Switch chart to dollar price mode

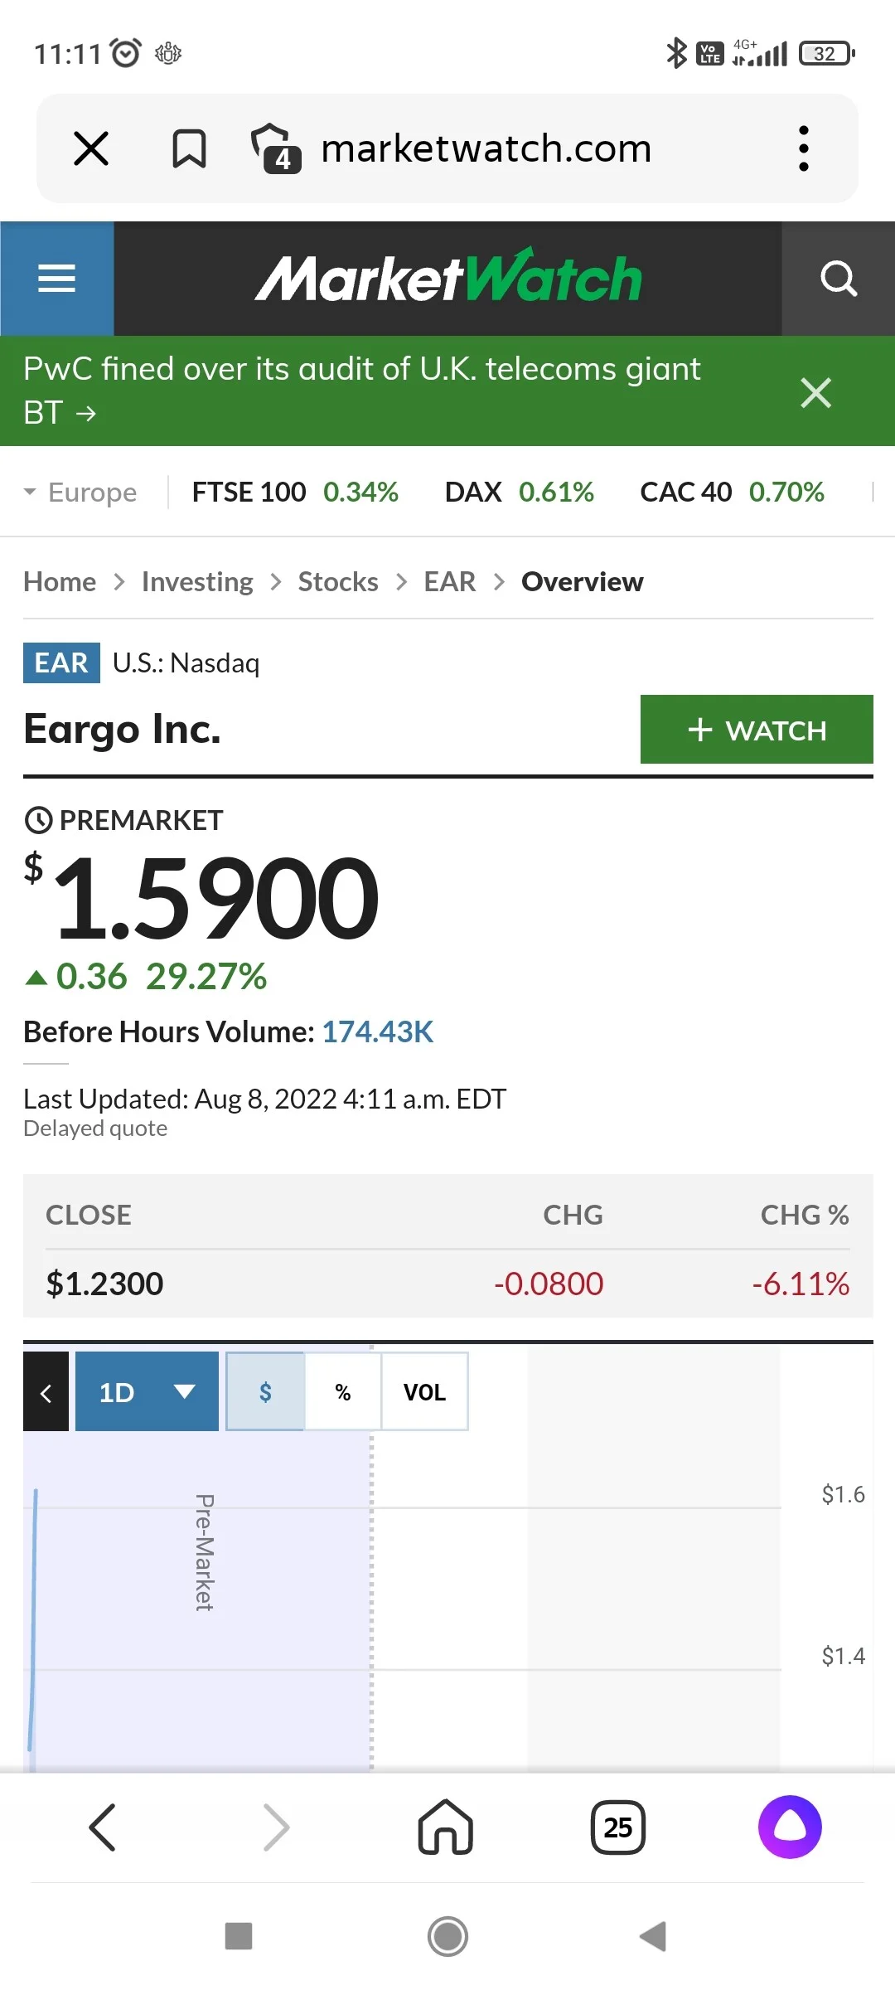pyautogui.click(x=265, y=1391)
